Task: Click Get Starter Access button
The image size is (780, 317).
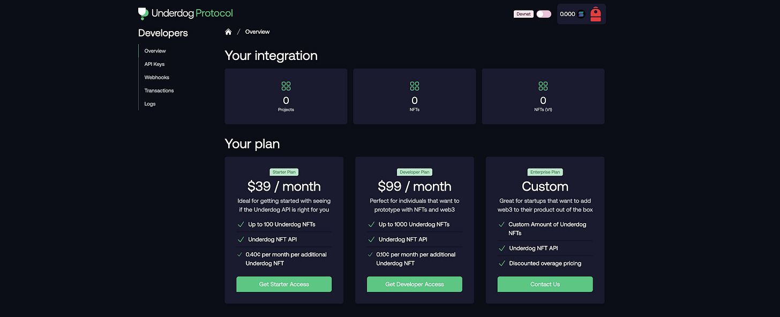Action: (x=284, y=284)
